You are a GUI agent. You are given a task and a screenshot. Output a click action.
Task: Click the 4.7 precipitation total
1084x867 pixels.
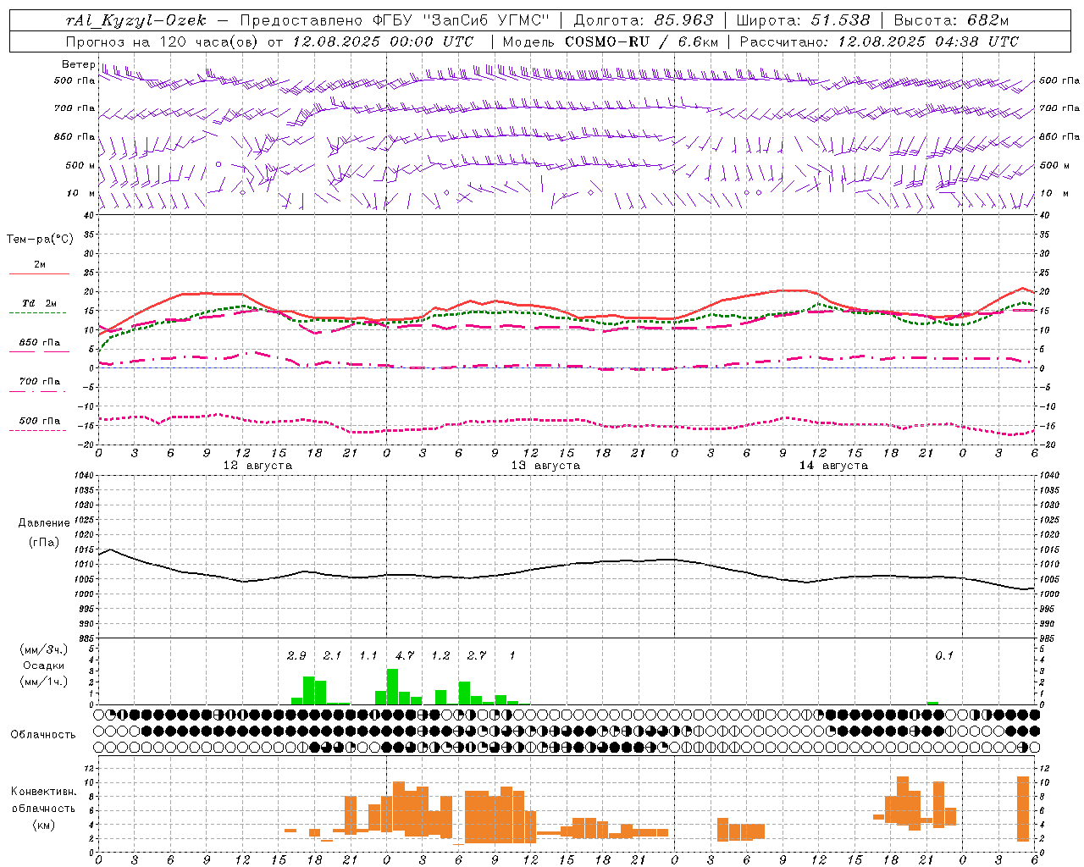(x=405, y=656)
